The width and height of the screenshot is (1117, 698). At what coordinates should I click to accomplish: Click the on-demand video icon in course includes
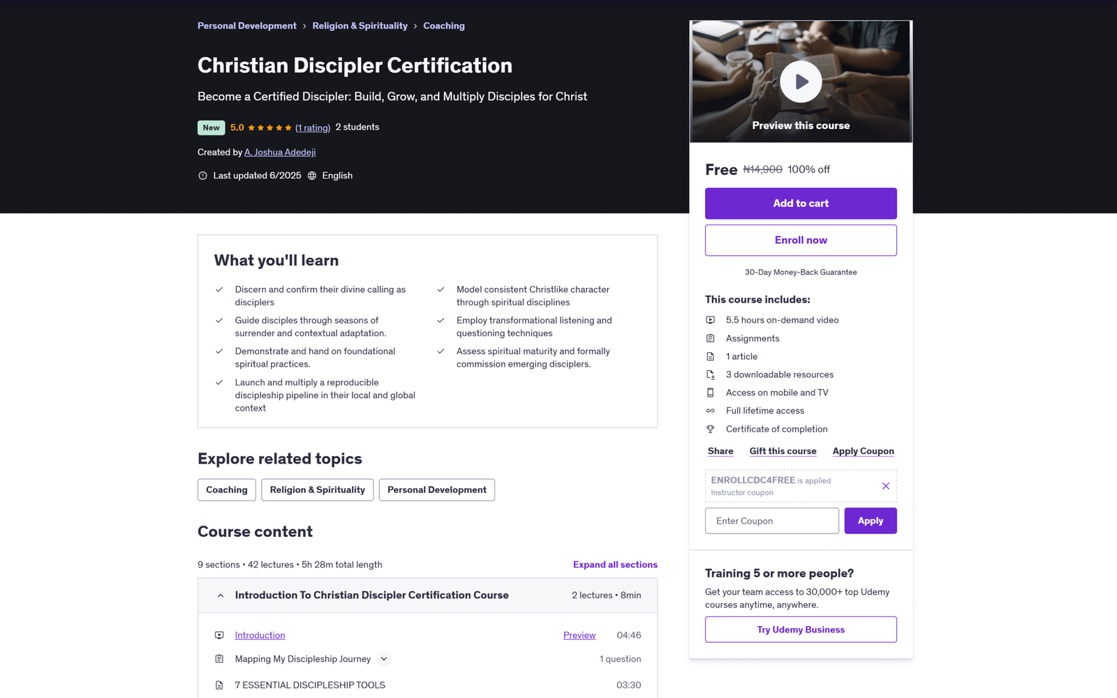pyautogui.click(x=710, y=320)
